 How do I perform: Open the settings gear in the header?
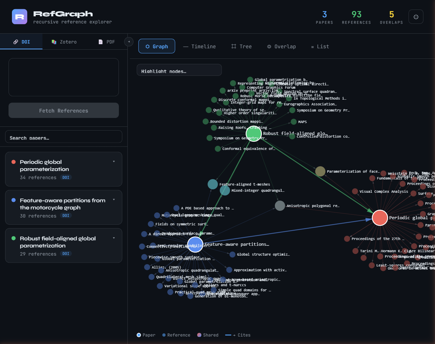416,16
